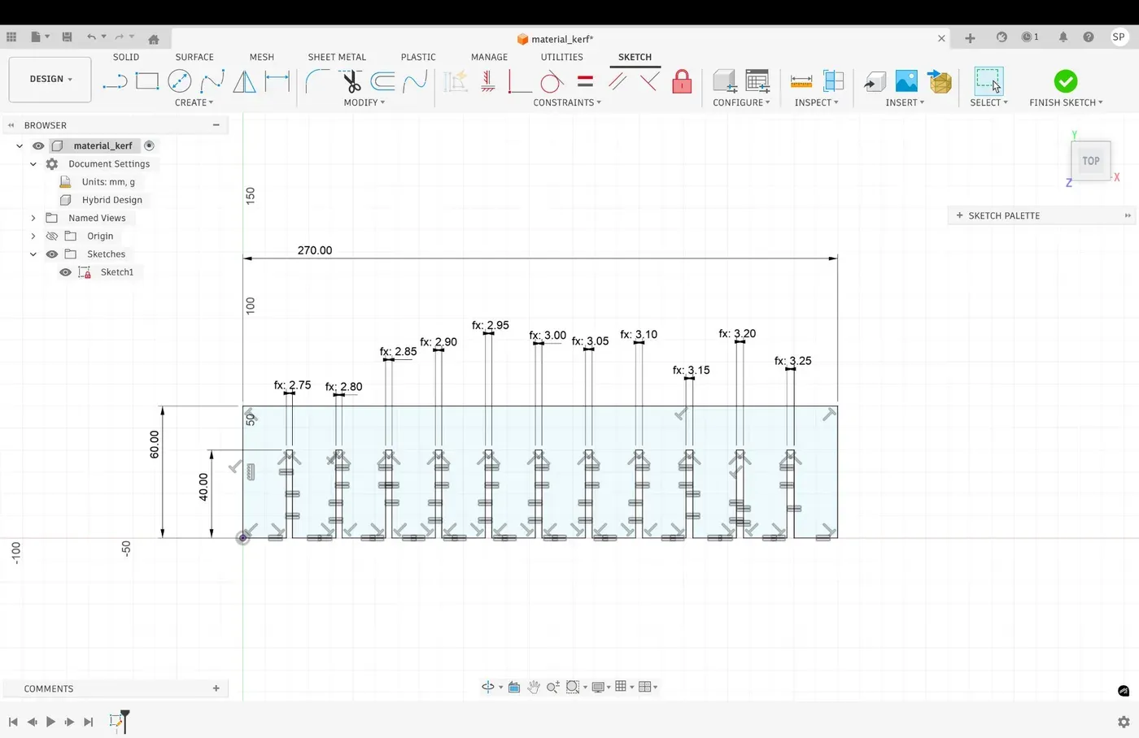Open the data panel grid icon
The image size is (1139, 738).
[11, 37]
